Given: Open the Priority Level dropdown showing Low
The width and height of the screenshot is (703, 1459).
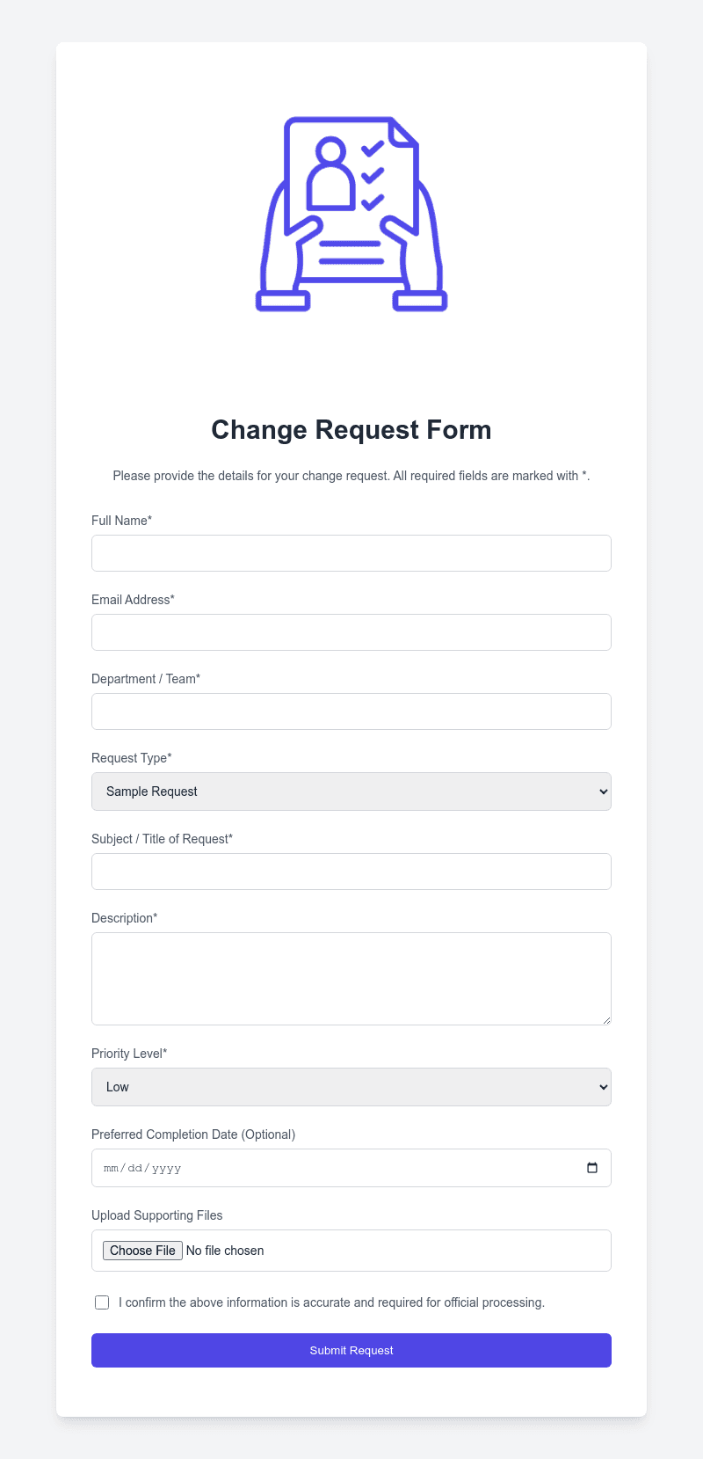Looking at the screenshot, I should click(x=351, y=1086).
